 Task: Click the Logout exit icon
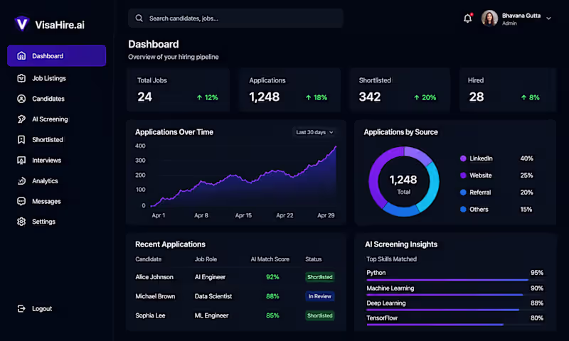[x=21, y=308]
